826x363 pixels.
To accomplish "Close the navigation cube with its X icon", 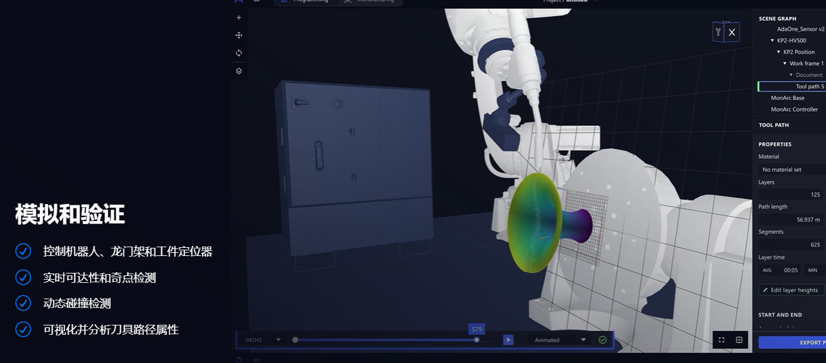I will click(x=733, y=31).
